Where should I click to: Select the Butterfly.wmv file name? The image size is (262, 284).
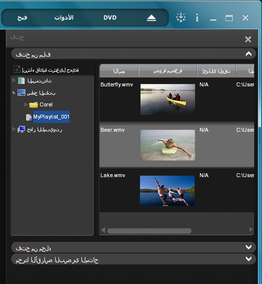117,84
